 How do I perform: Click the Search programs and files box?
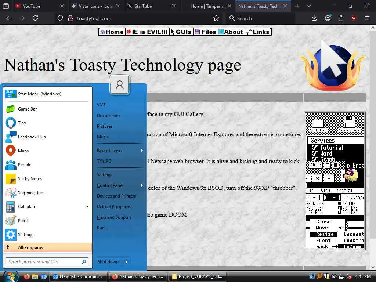[47, 262]
